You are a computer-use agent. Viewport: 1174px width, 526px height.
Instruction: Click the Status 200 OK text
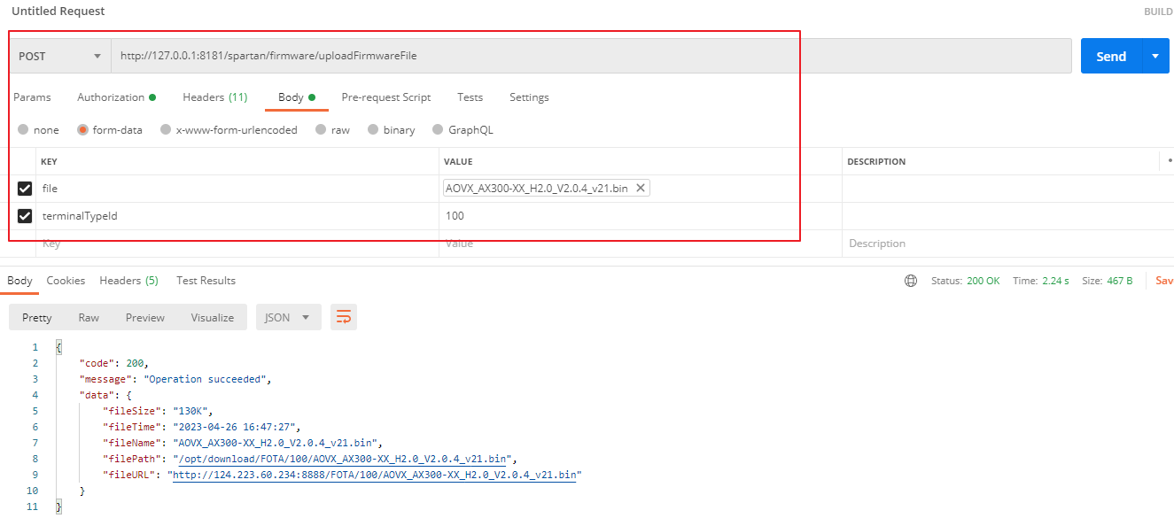(x=965, y=281)
